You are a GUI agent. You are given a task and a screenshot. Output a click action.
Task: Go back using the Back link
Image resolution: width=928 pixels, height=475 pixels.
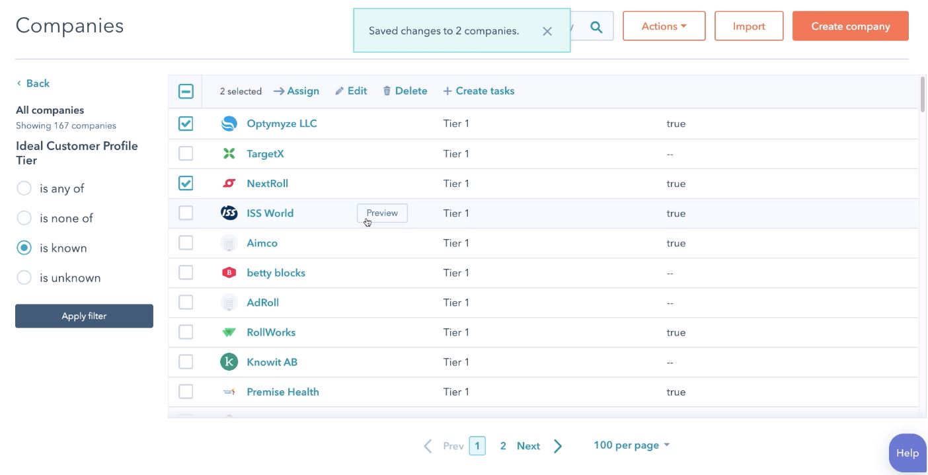(x=33, y=83)
